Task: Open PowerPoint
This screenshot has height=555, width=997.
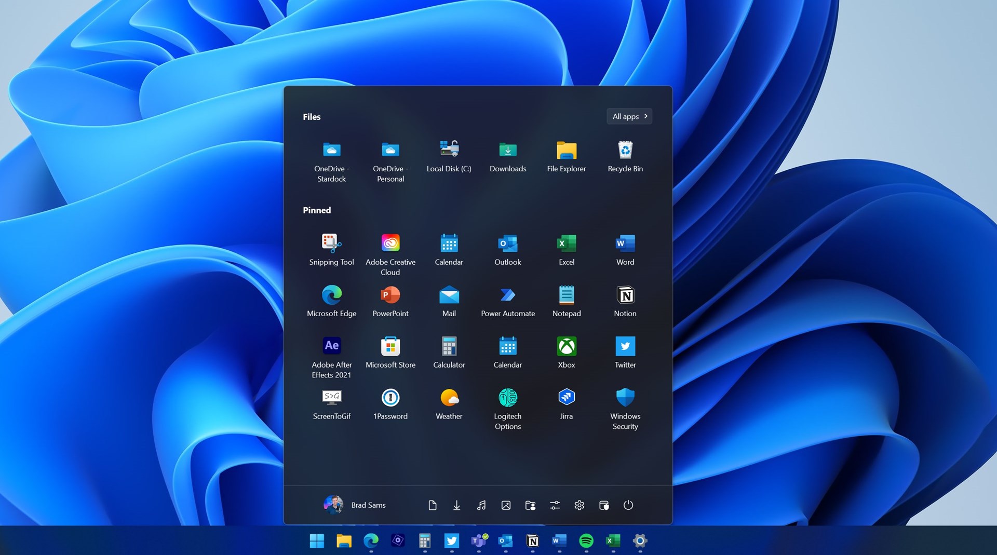Action: tap(390, 301)
